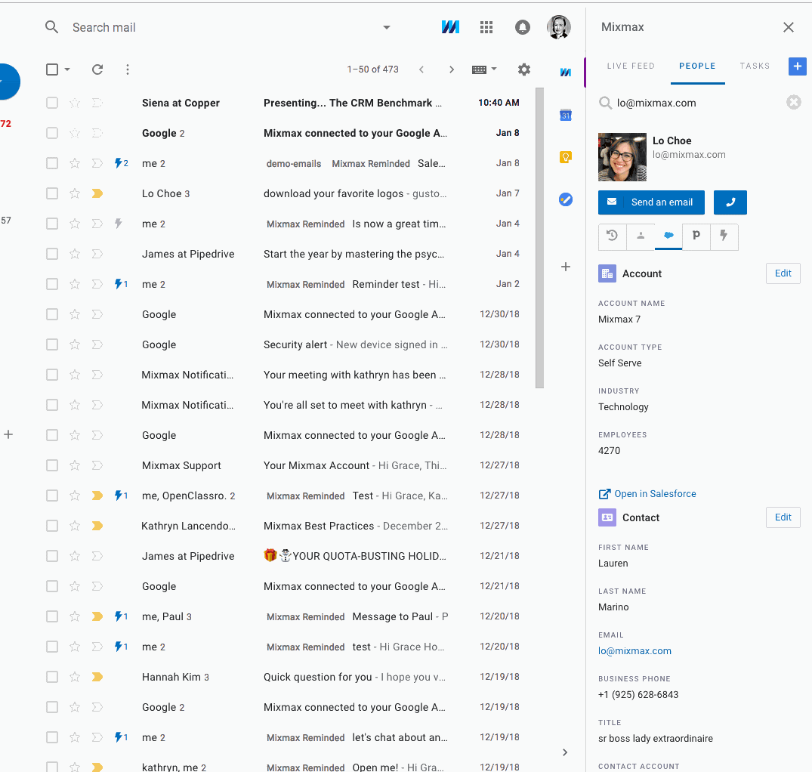Open the contact history tab in Mixmax panel
812x772 pixels.
click(612, 236)
